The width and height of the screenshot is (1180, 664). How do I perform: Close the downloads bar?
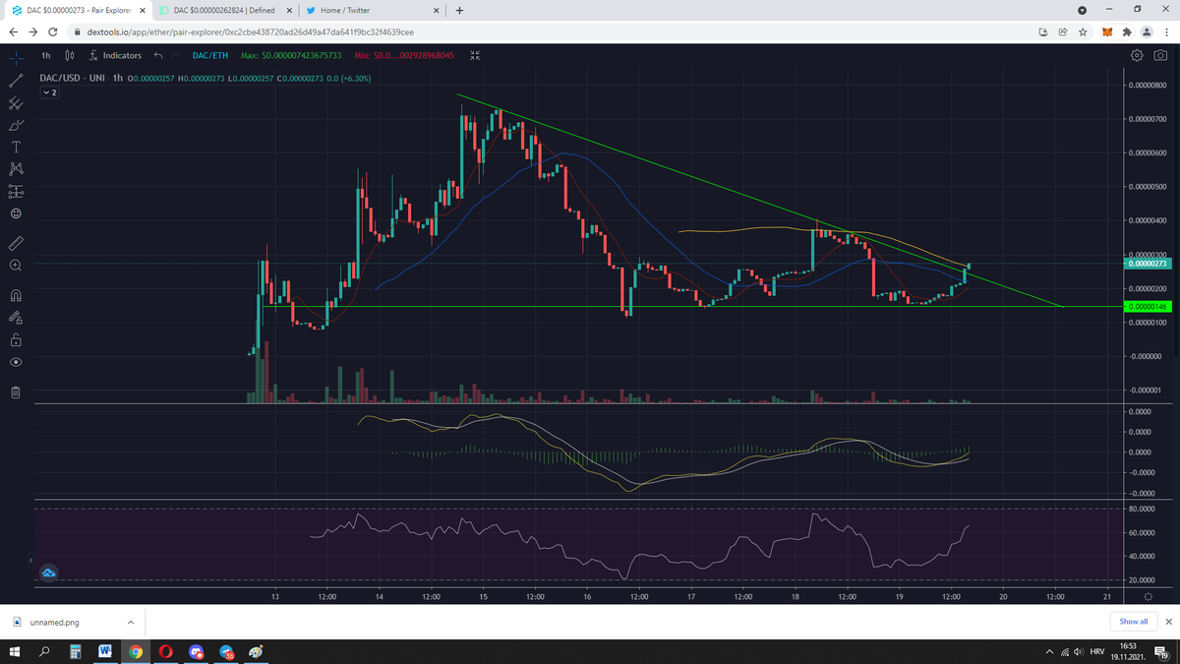tap(1168, 622)
